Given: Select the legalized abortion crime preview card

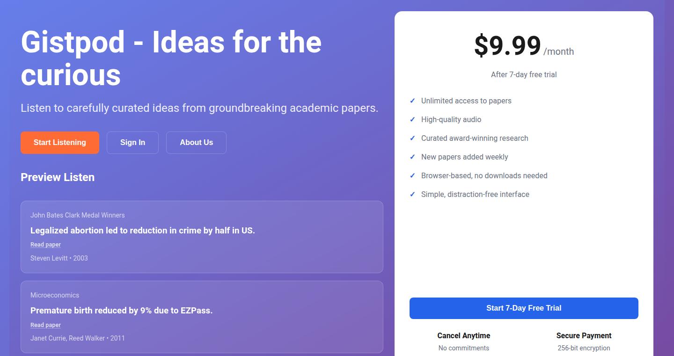Looking at the screenshot, I should (x=202, y=237).
